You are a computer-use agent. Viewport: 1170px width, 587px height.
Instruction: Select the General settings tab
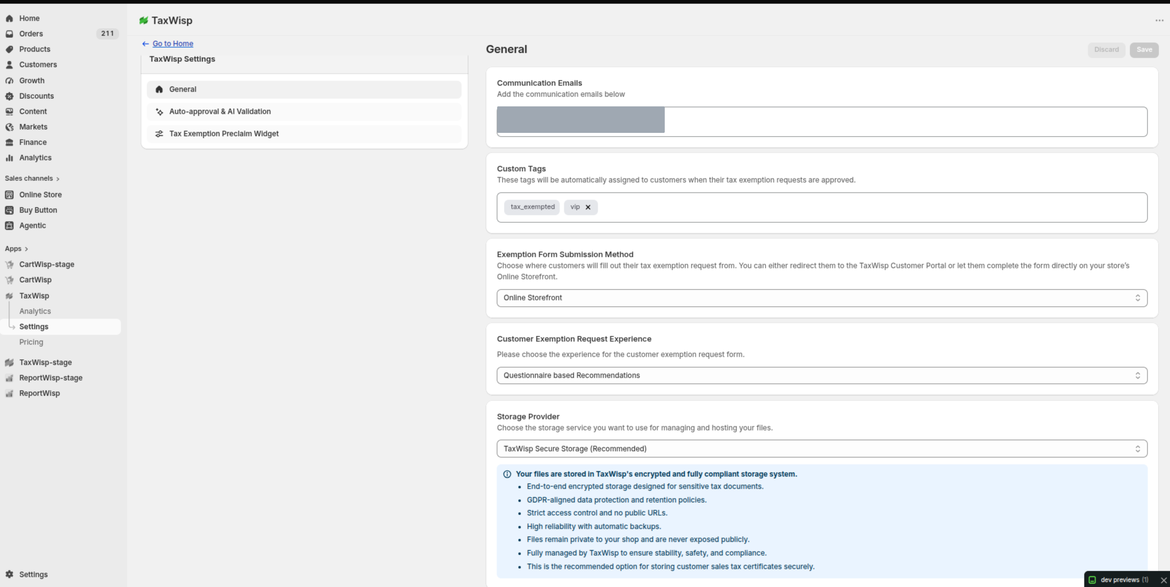pos(304,89)
